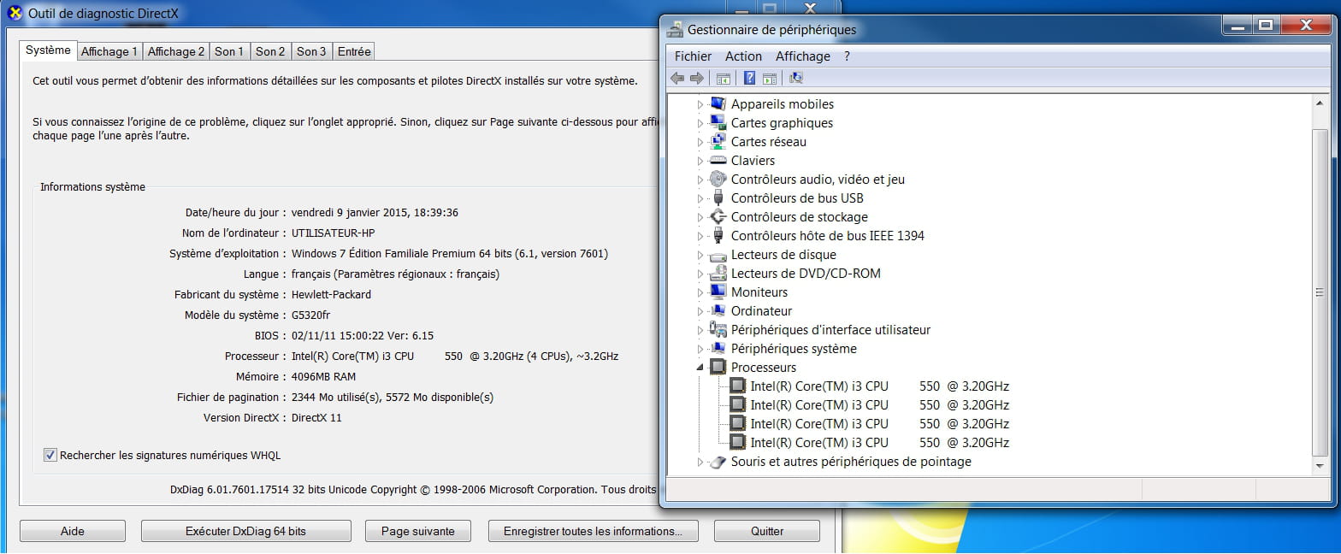Click the Cartes graphiques device icon

[718, 123]
